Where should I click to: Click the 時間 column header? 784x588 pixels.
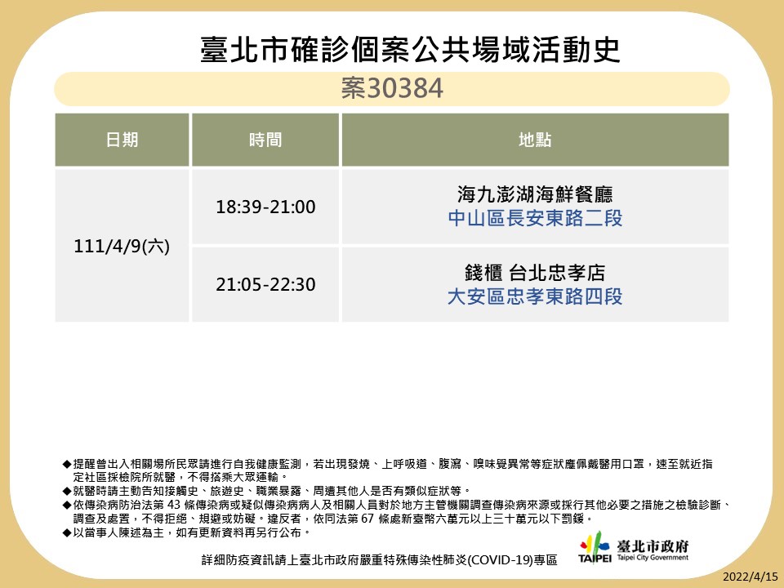pyautogui.click(x=265, y=140)
